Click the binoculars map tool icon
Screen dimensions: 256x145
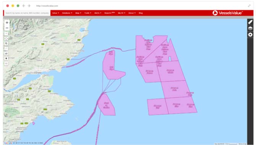coord(6,53)
